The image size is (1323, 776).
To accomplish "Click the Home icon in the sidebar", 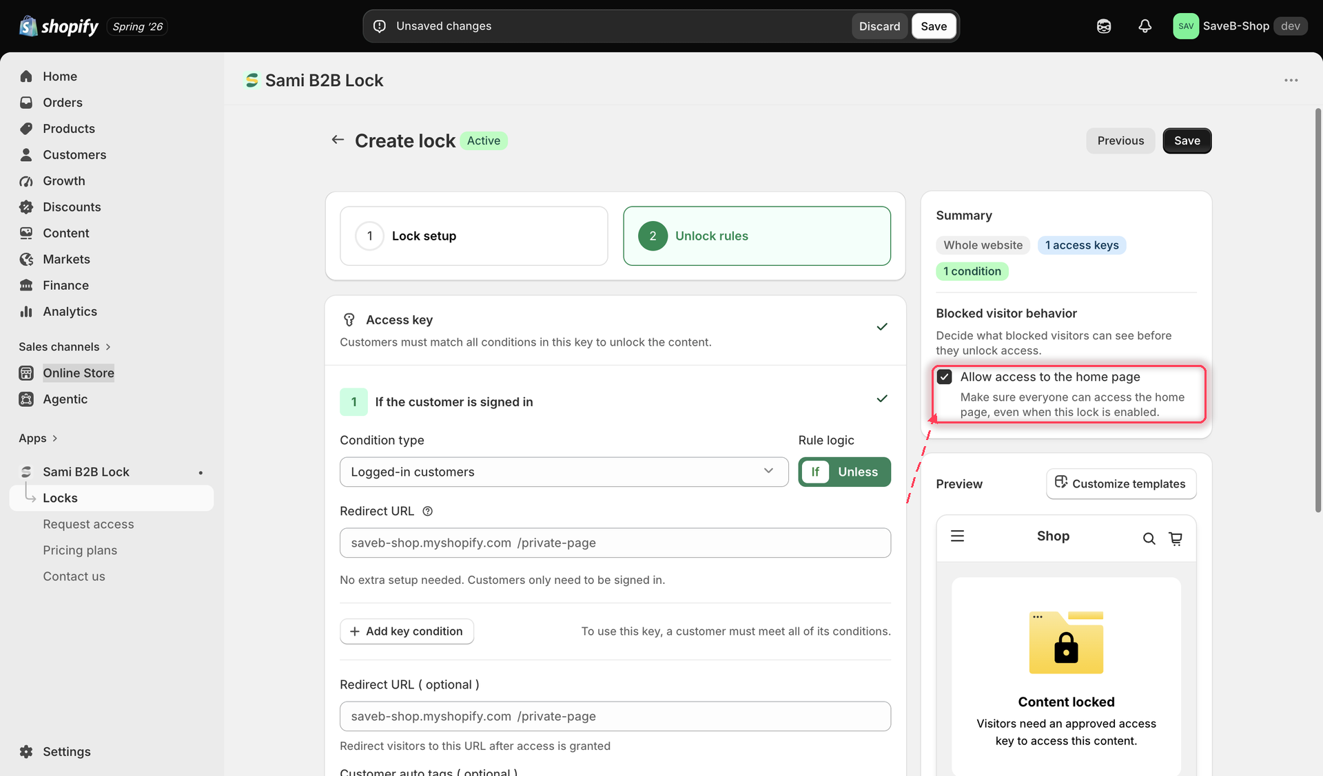I will pyautogui.click(x=26, y=76).
